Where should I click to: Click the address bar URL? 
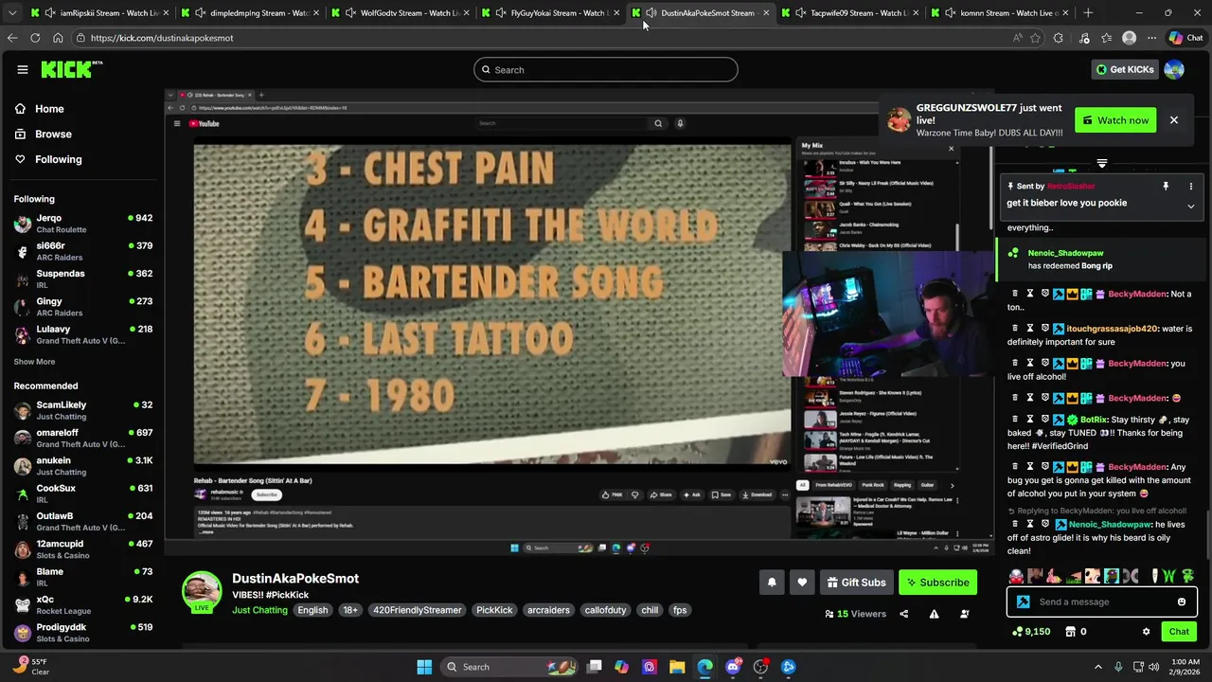162,38
